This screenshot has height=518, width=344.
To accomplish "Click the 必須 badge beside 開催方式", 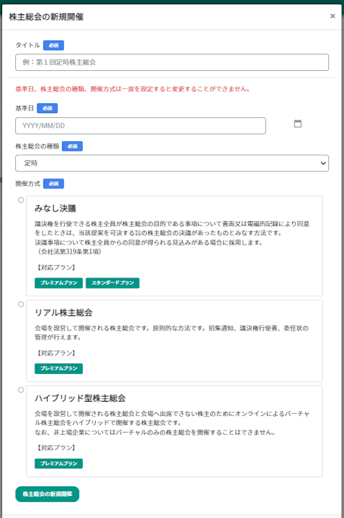I will pyautogui.click(x=54, y=184).
